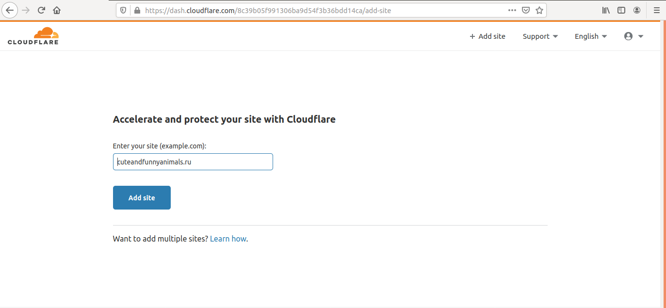This screenshot has width=666, height=308.
Task: Expand the Support dropdown
Action: (540, 36)
